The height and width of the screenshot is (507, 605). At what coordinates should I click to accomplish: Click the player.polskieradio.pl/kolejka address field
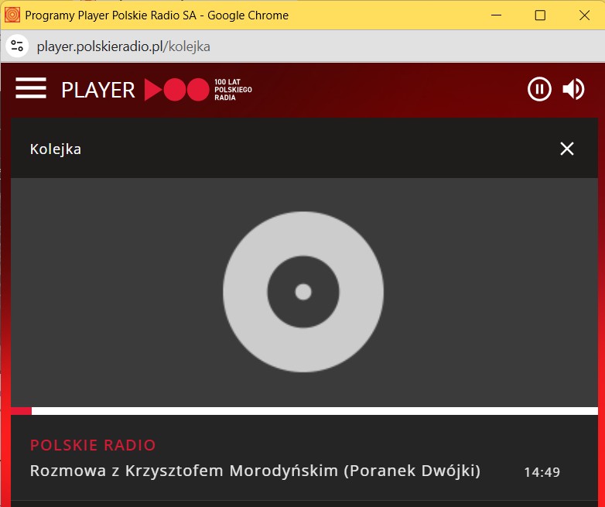[124, 46]
